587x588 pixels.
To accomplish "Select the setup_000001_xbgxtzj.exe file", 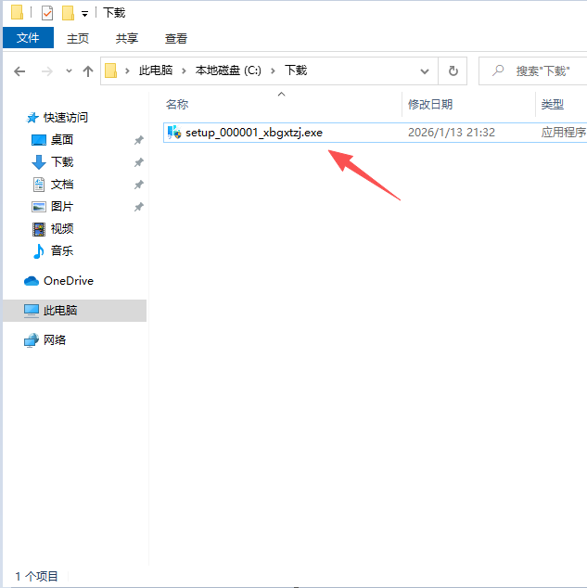I will click(x=253, y=133).
